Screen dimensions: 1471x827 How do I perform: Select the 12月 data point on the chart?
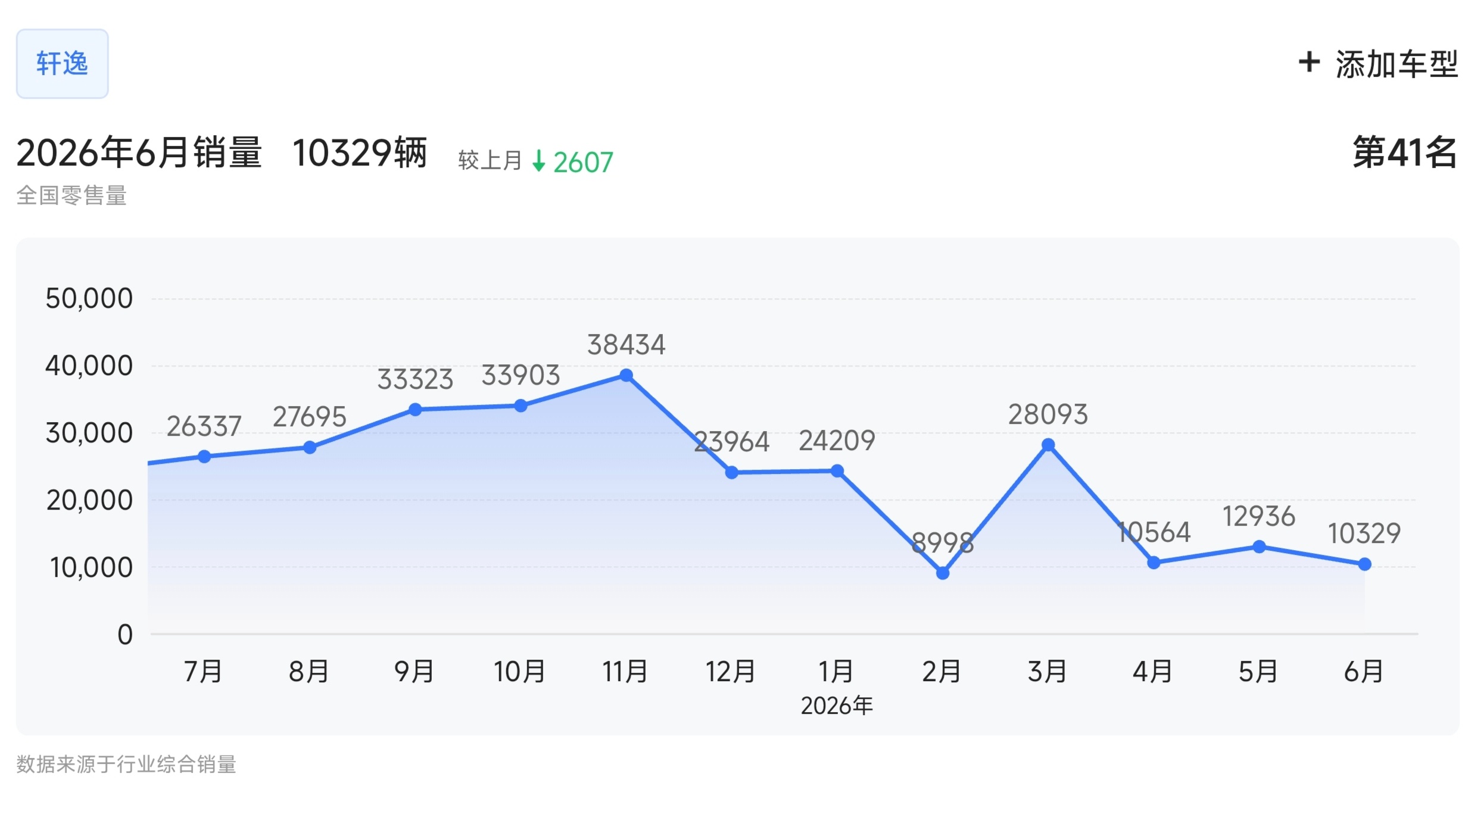(x=732, y=473)
